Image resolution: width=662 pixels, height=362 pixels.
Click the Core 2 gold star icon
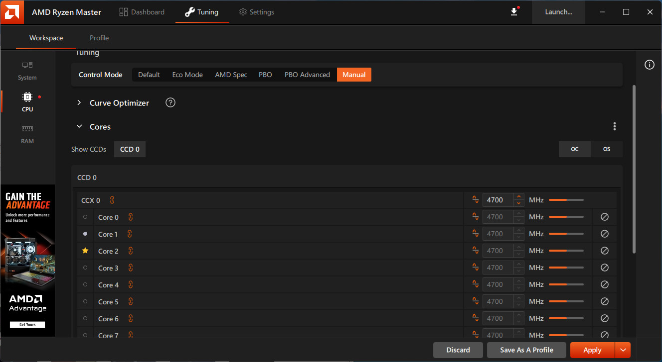pos(85,251)
